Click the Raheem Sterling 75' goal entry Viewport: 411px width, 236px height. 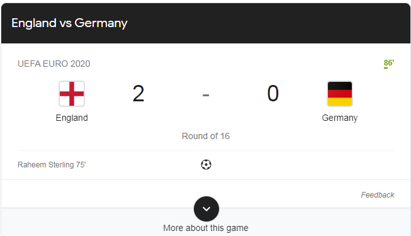52,165
